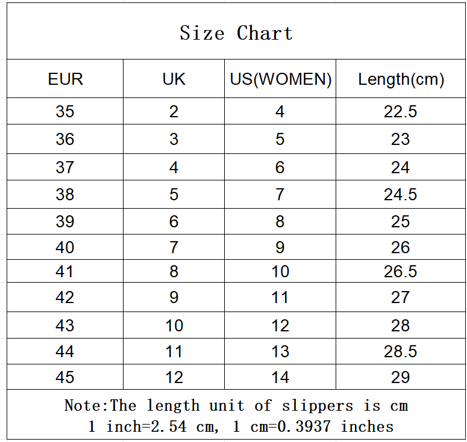Select the 28.5 length cell
The image size is (467, 442).
(401, 352)
